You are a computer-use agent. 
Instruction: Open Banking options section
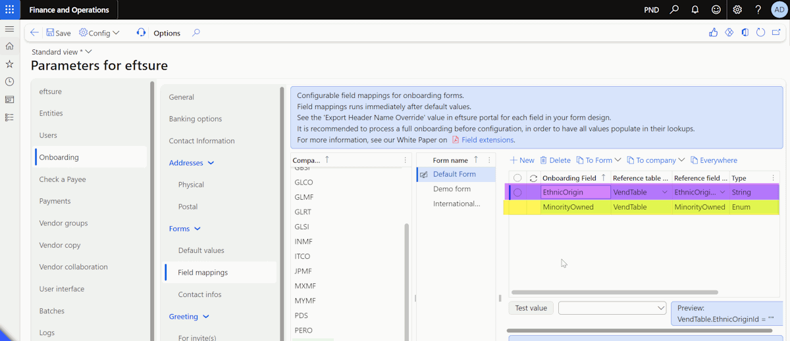195,119
